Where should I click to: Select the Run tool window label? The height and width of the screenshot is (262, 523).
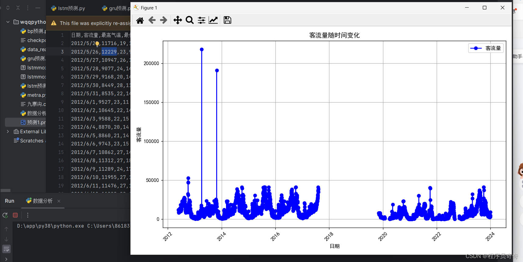tap(9, 201)
